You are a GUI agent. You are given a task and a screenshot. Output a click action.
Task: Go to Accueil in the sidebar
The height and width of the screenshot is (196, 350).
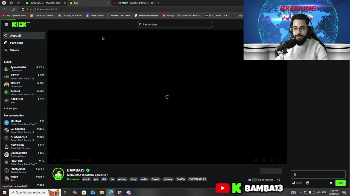24,36
